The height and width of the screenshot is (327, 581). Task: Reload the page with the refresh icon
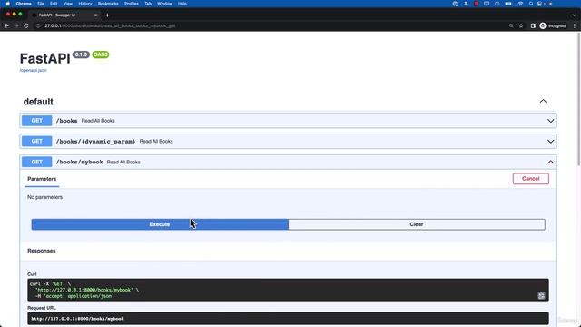(26, 26)
